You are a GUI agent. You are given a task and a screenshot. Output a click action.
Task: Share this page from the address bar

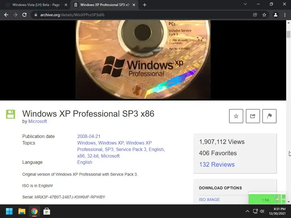point(255,15)
